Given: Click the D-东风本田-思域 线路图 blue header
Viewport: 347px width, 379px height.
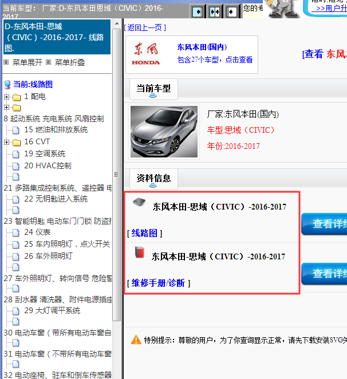Looking at the screenshot, I should (x=57, y=37).
